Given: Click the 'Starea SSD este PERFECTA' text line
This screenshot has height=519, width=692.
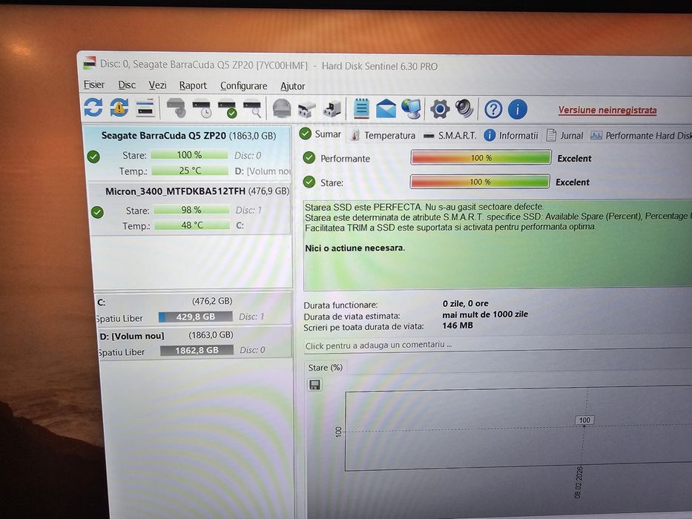Looking at the screenshot, I should pyautogui.click(x=424, y=207).
